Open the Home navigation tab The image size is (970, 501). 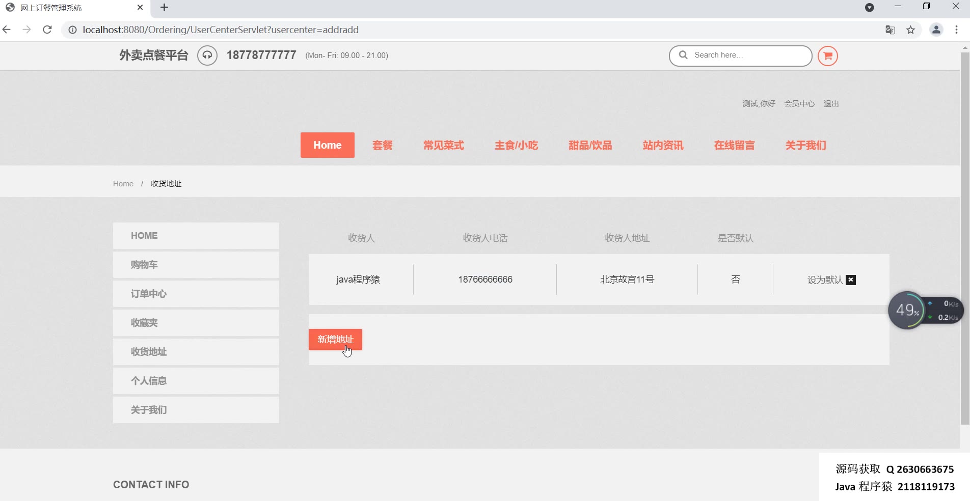tap(328, 145)
